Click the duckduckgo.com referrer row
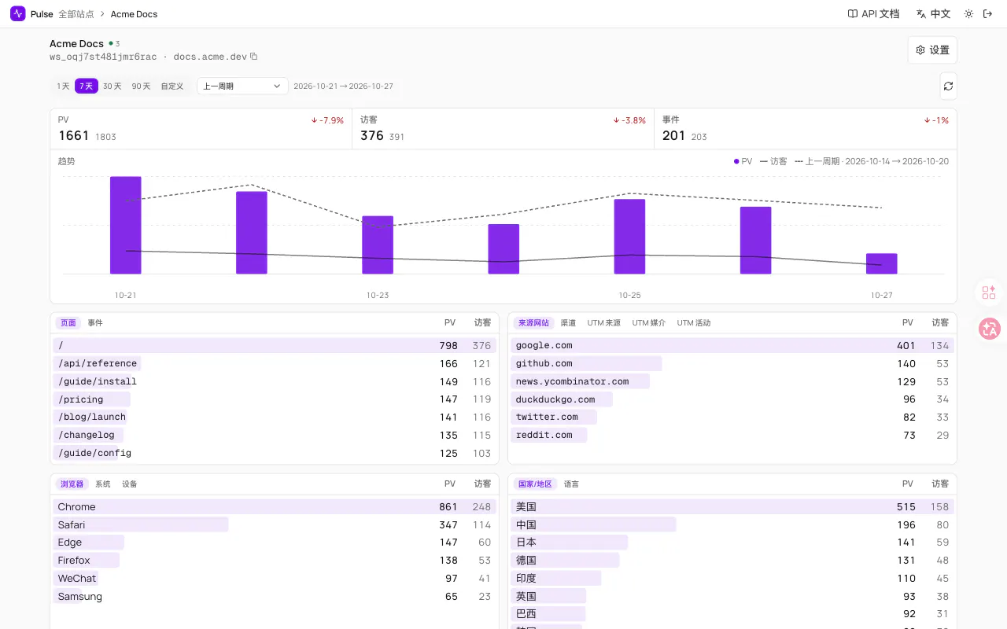The height and width of the screenshot is (629, 1007). (x=732, y=399)
